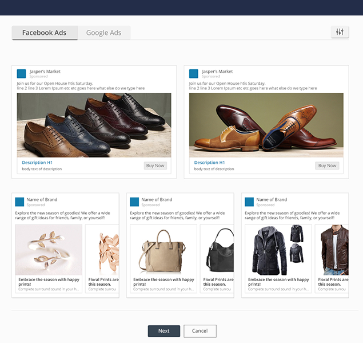363x343 pixels.
Task: Click Description H1 link in brogue shoes ad
Action: click(x=37, y=163)
